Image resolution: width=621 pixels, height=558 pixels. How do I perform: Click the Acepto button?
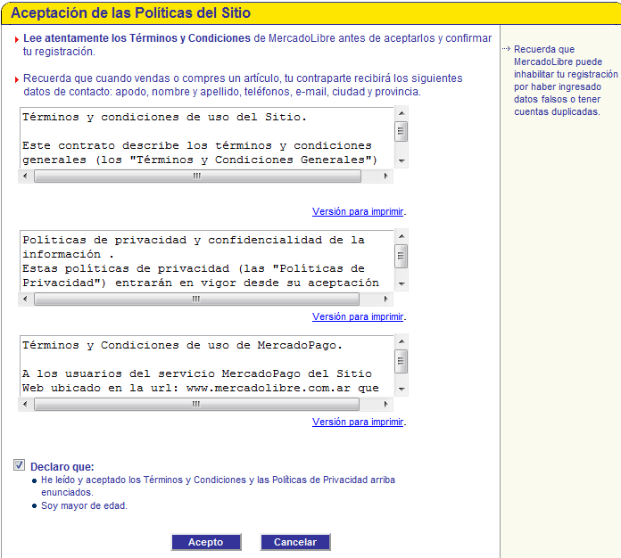click(x=206, y=542)
